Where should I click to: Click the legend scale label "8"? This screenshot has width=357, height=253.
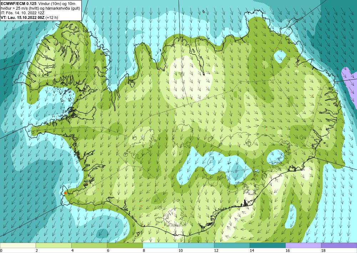[x=144, y=251]
